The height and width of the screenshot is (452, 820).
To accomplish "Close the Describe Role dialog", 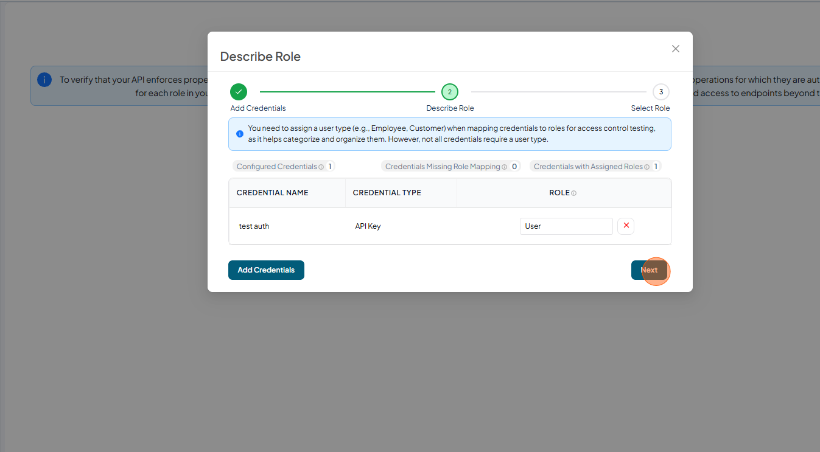I will [675, 49].
